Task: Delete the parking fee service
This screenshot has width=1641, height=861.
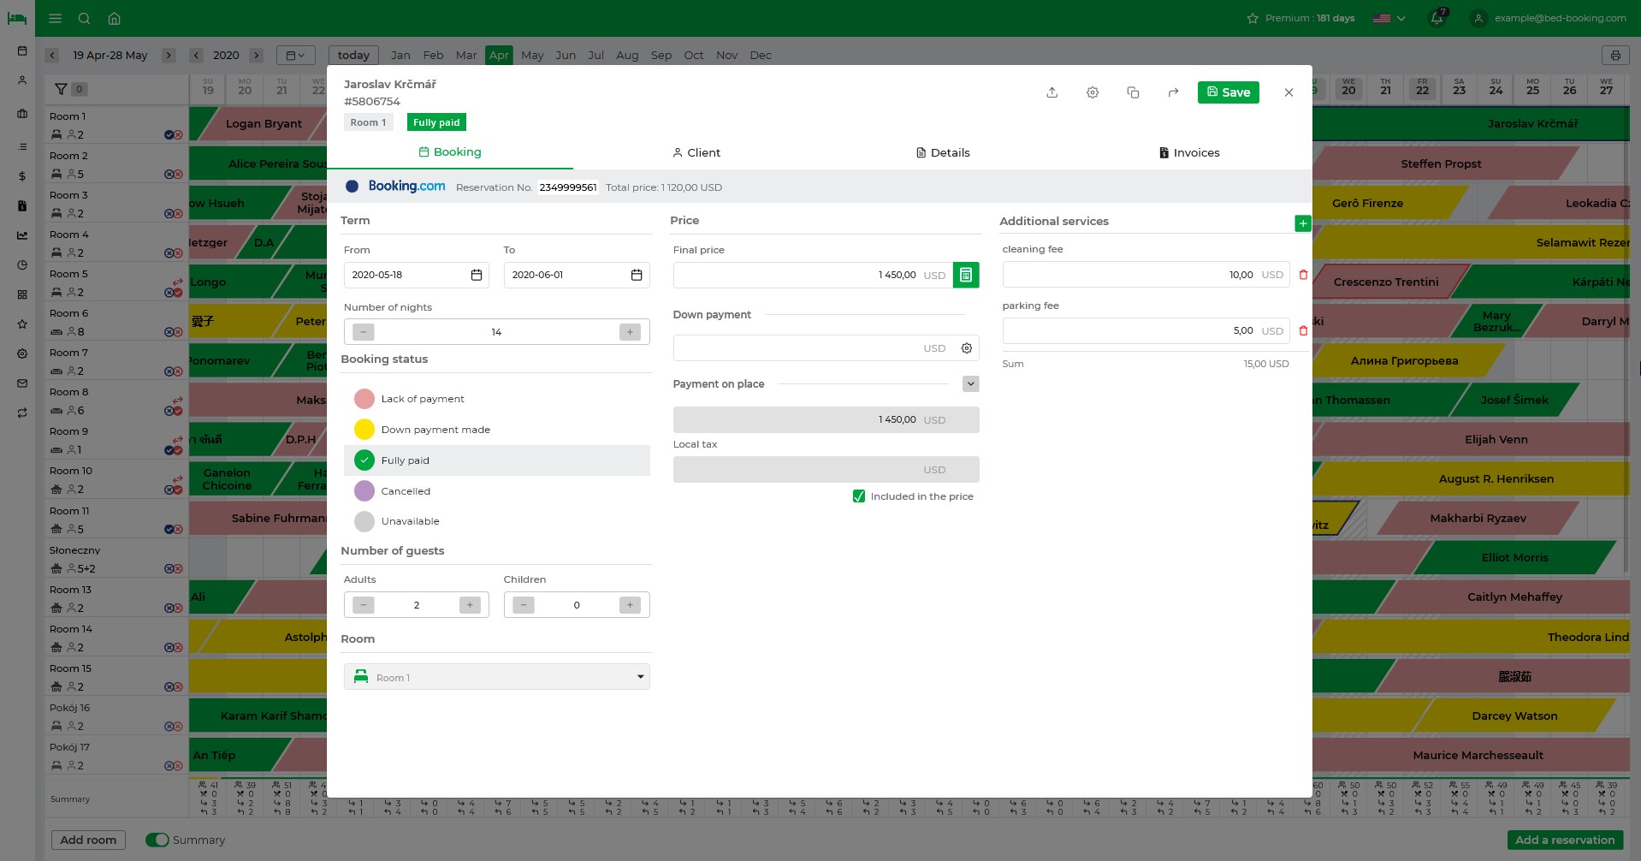Action: coord(1303,330)
